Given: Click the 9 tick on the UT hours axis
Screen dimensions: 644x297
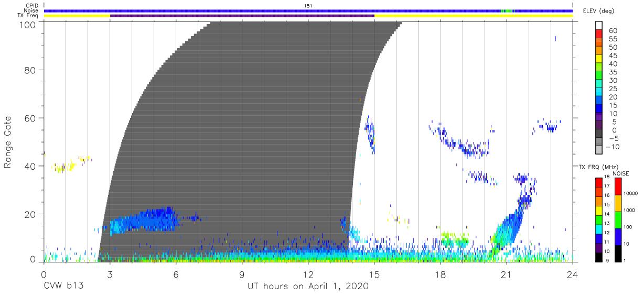Looking at the screenshot, I should point(242,274).
